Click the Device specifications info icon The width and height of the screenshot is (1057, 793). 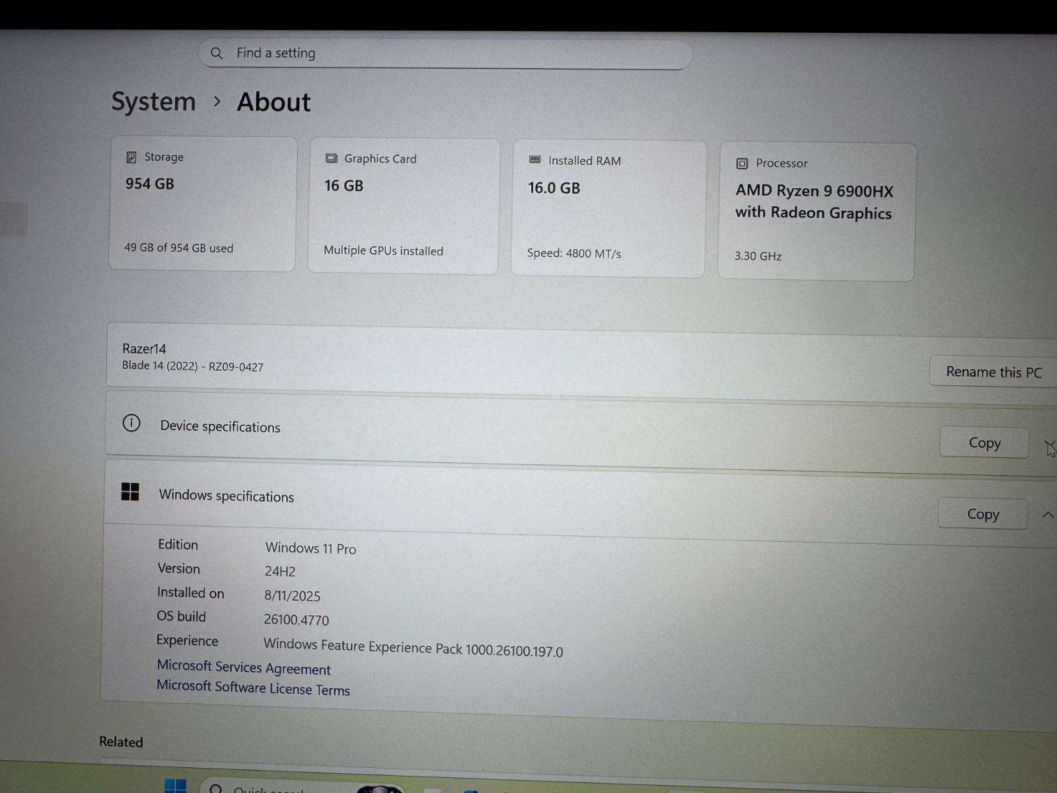point(131,423)
